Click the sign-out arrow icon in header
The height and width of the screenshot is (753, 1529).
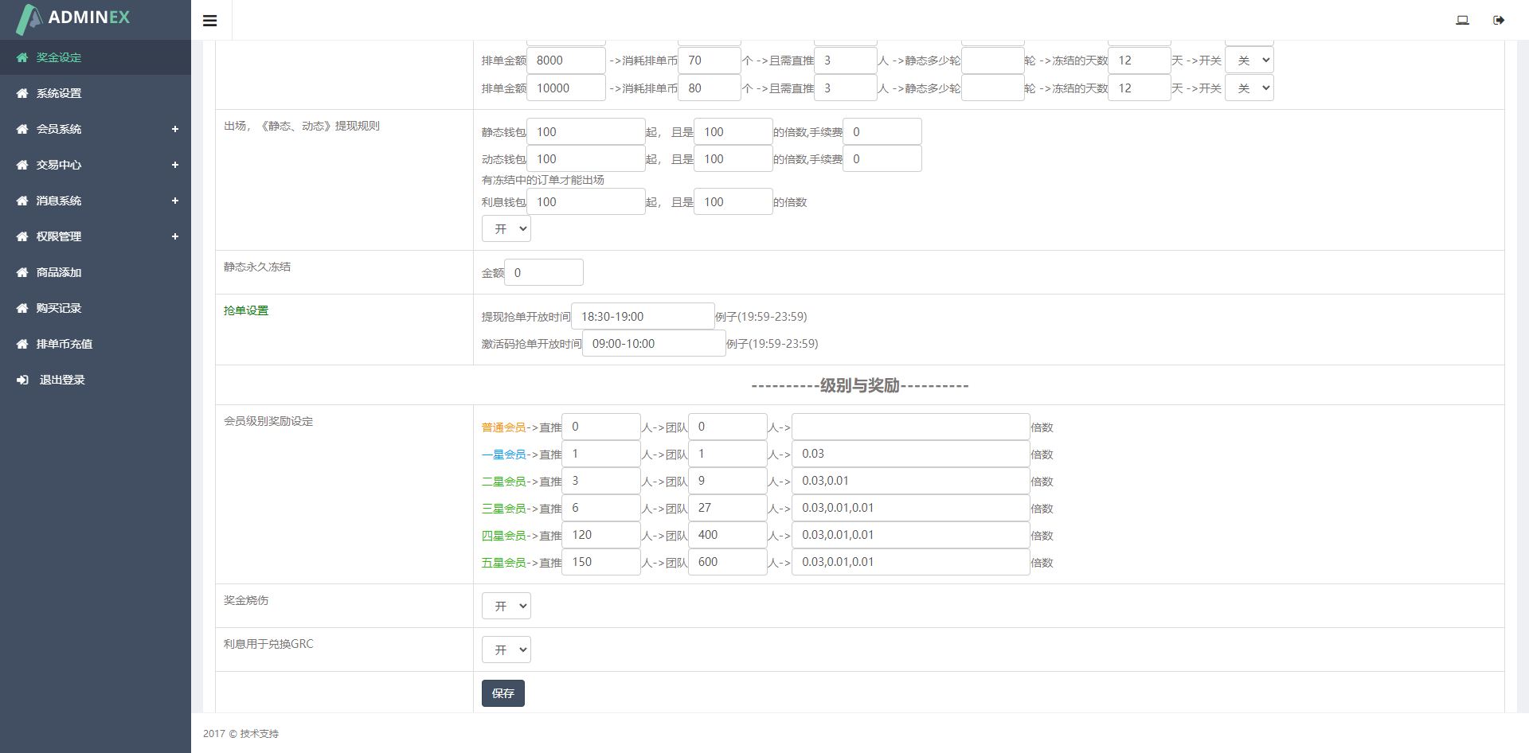pyautogui.click(x=1499, y=20)
